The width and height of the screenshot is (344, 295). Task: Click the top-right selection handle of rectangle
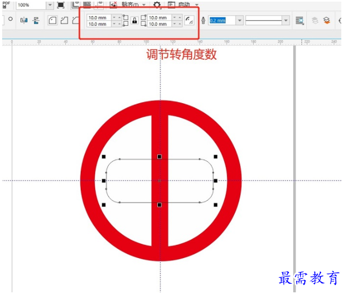[x=215, y=156]
